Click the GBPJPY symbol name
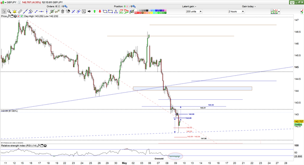 [12, 2]
